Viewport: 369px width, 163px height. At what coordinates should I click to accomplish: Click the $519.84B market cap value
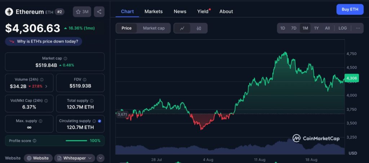click(46, 65)
